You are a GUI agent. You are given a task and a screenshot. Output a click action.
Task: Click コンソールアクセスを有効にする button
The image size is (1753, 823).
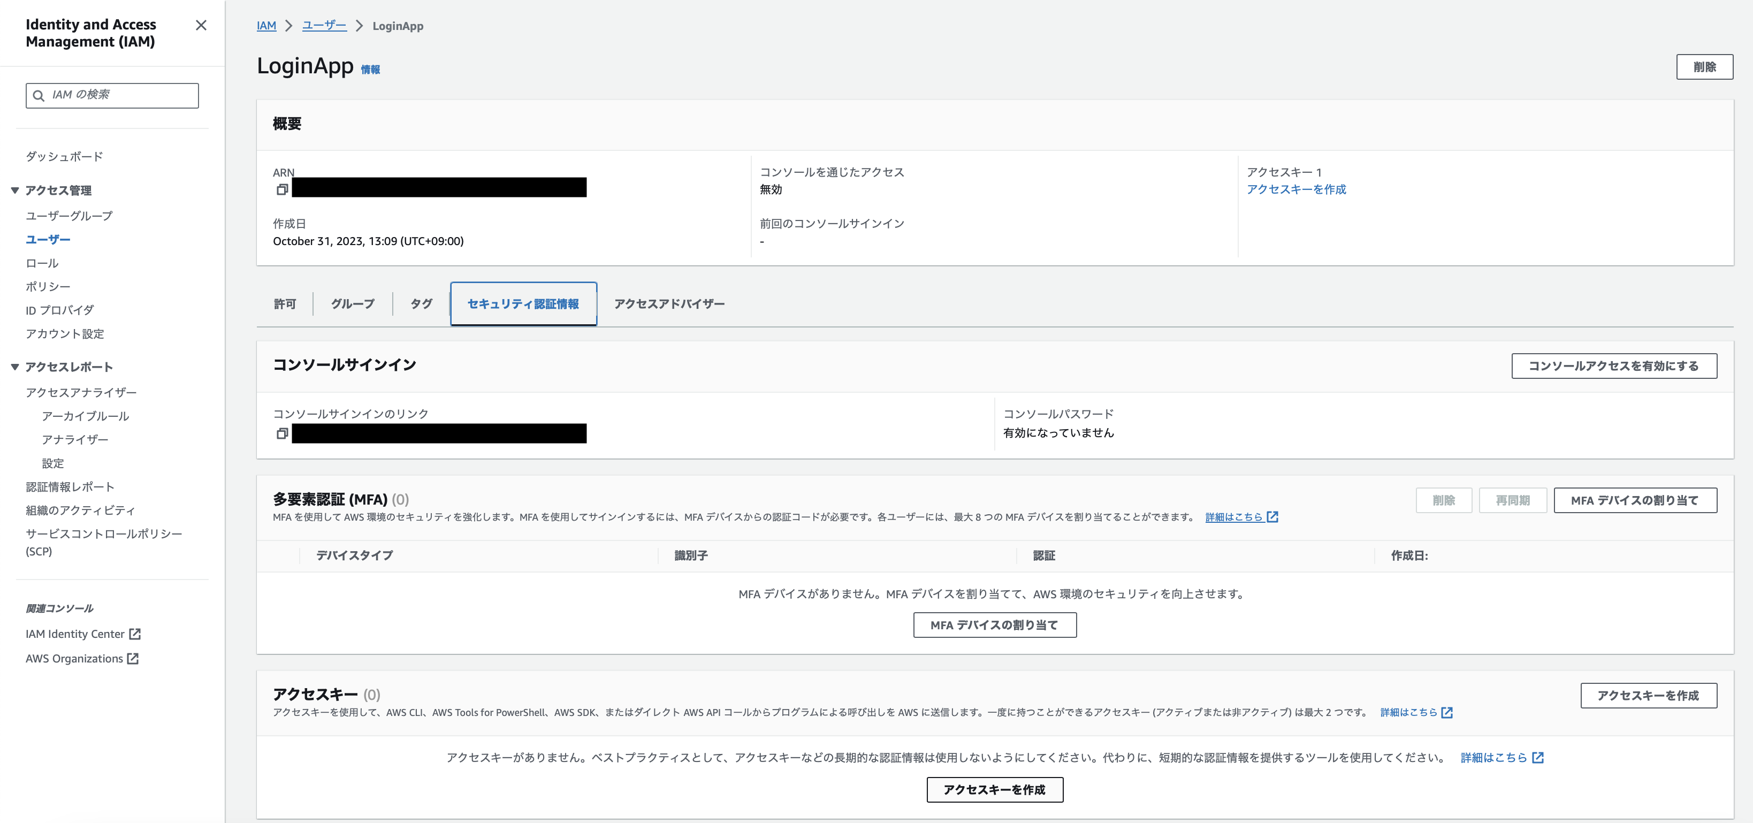click(x=1613, y=365)
